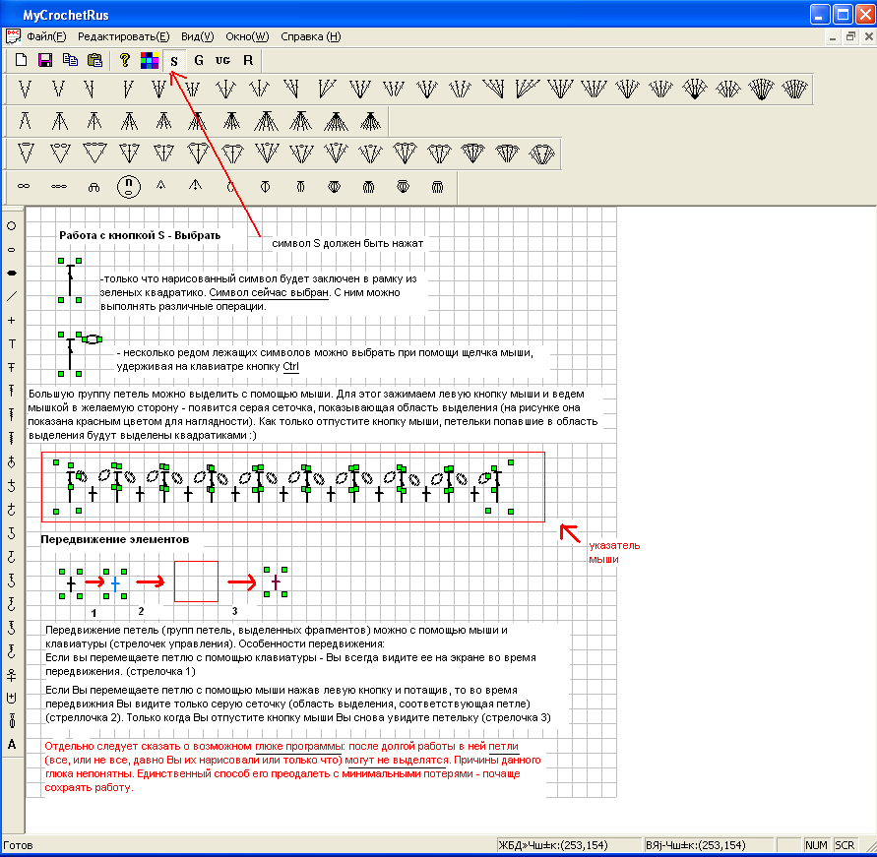Click the red underlined 'могут не выделятся'
The image size is (877, 857).
coord(397,761)
